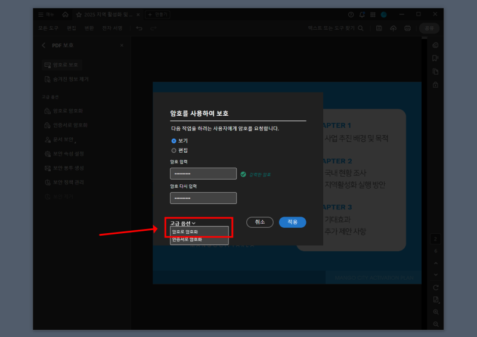
Task: Open 보안 속성 설정
Action: click(64, 154)
